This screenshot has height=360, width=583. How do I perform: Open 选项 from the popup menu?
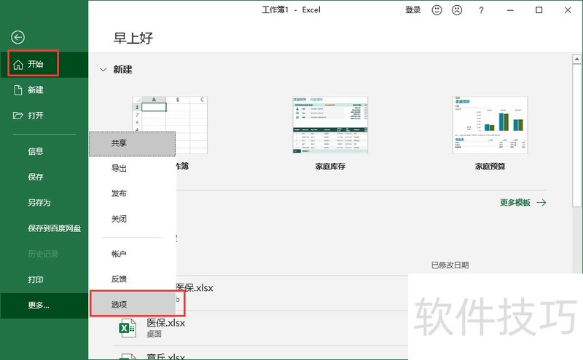(133, 305)
